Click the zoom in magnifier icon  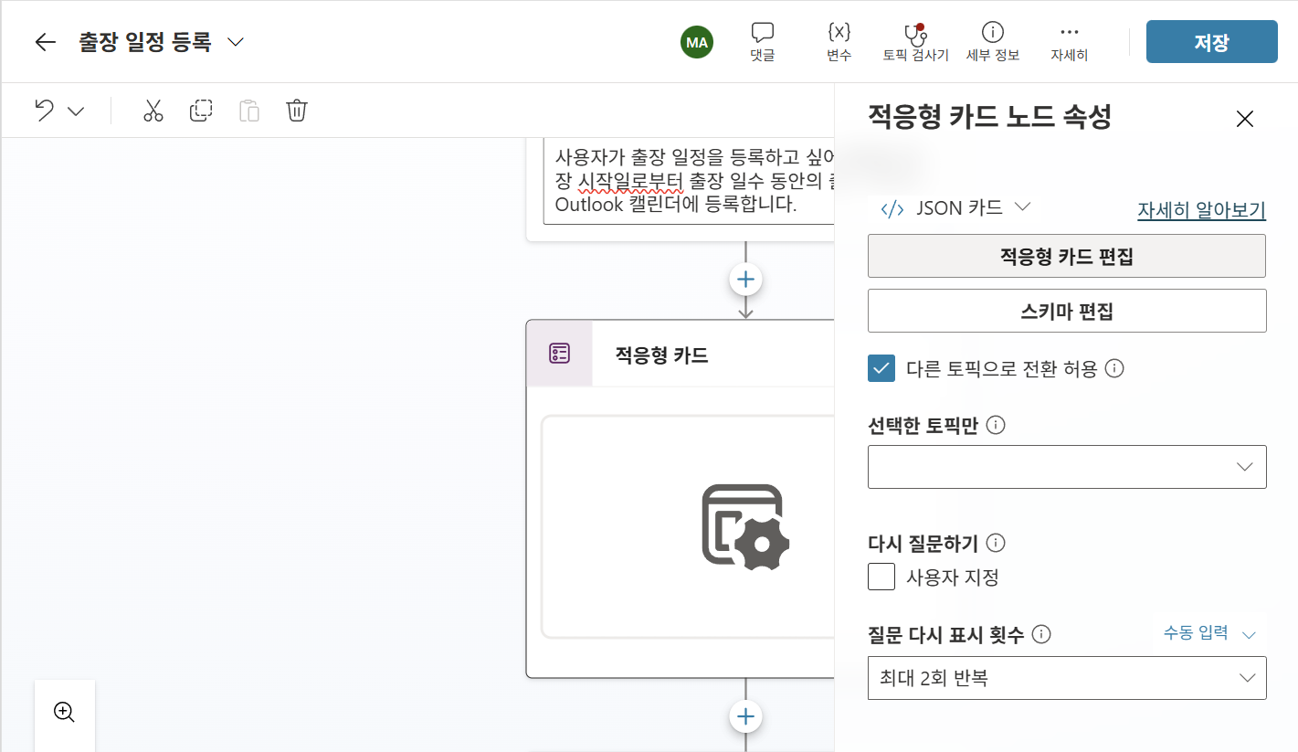tap(64, 712)
